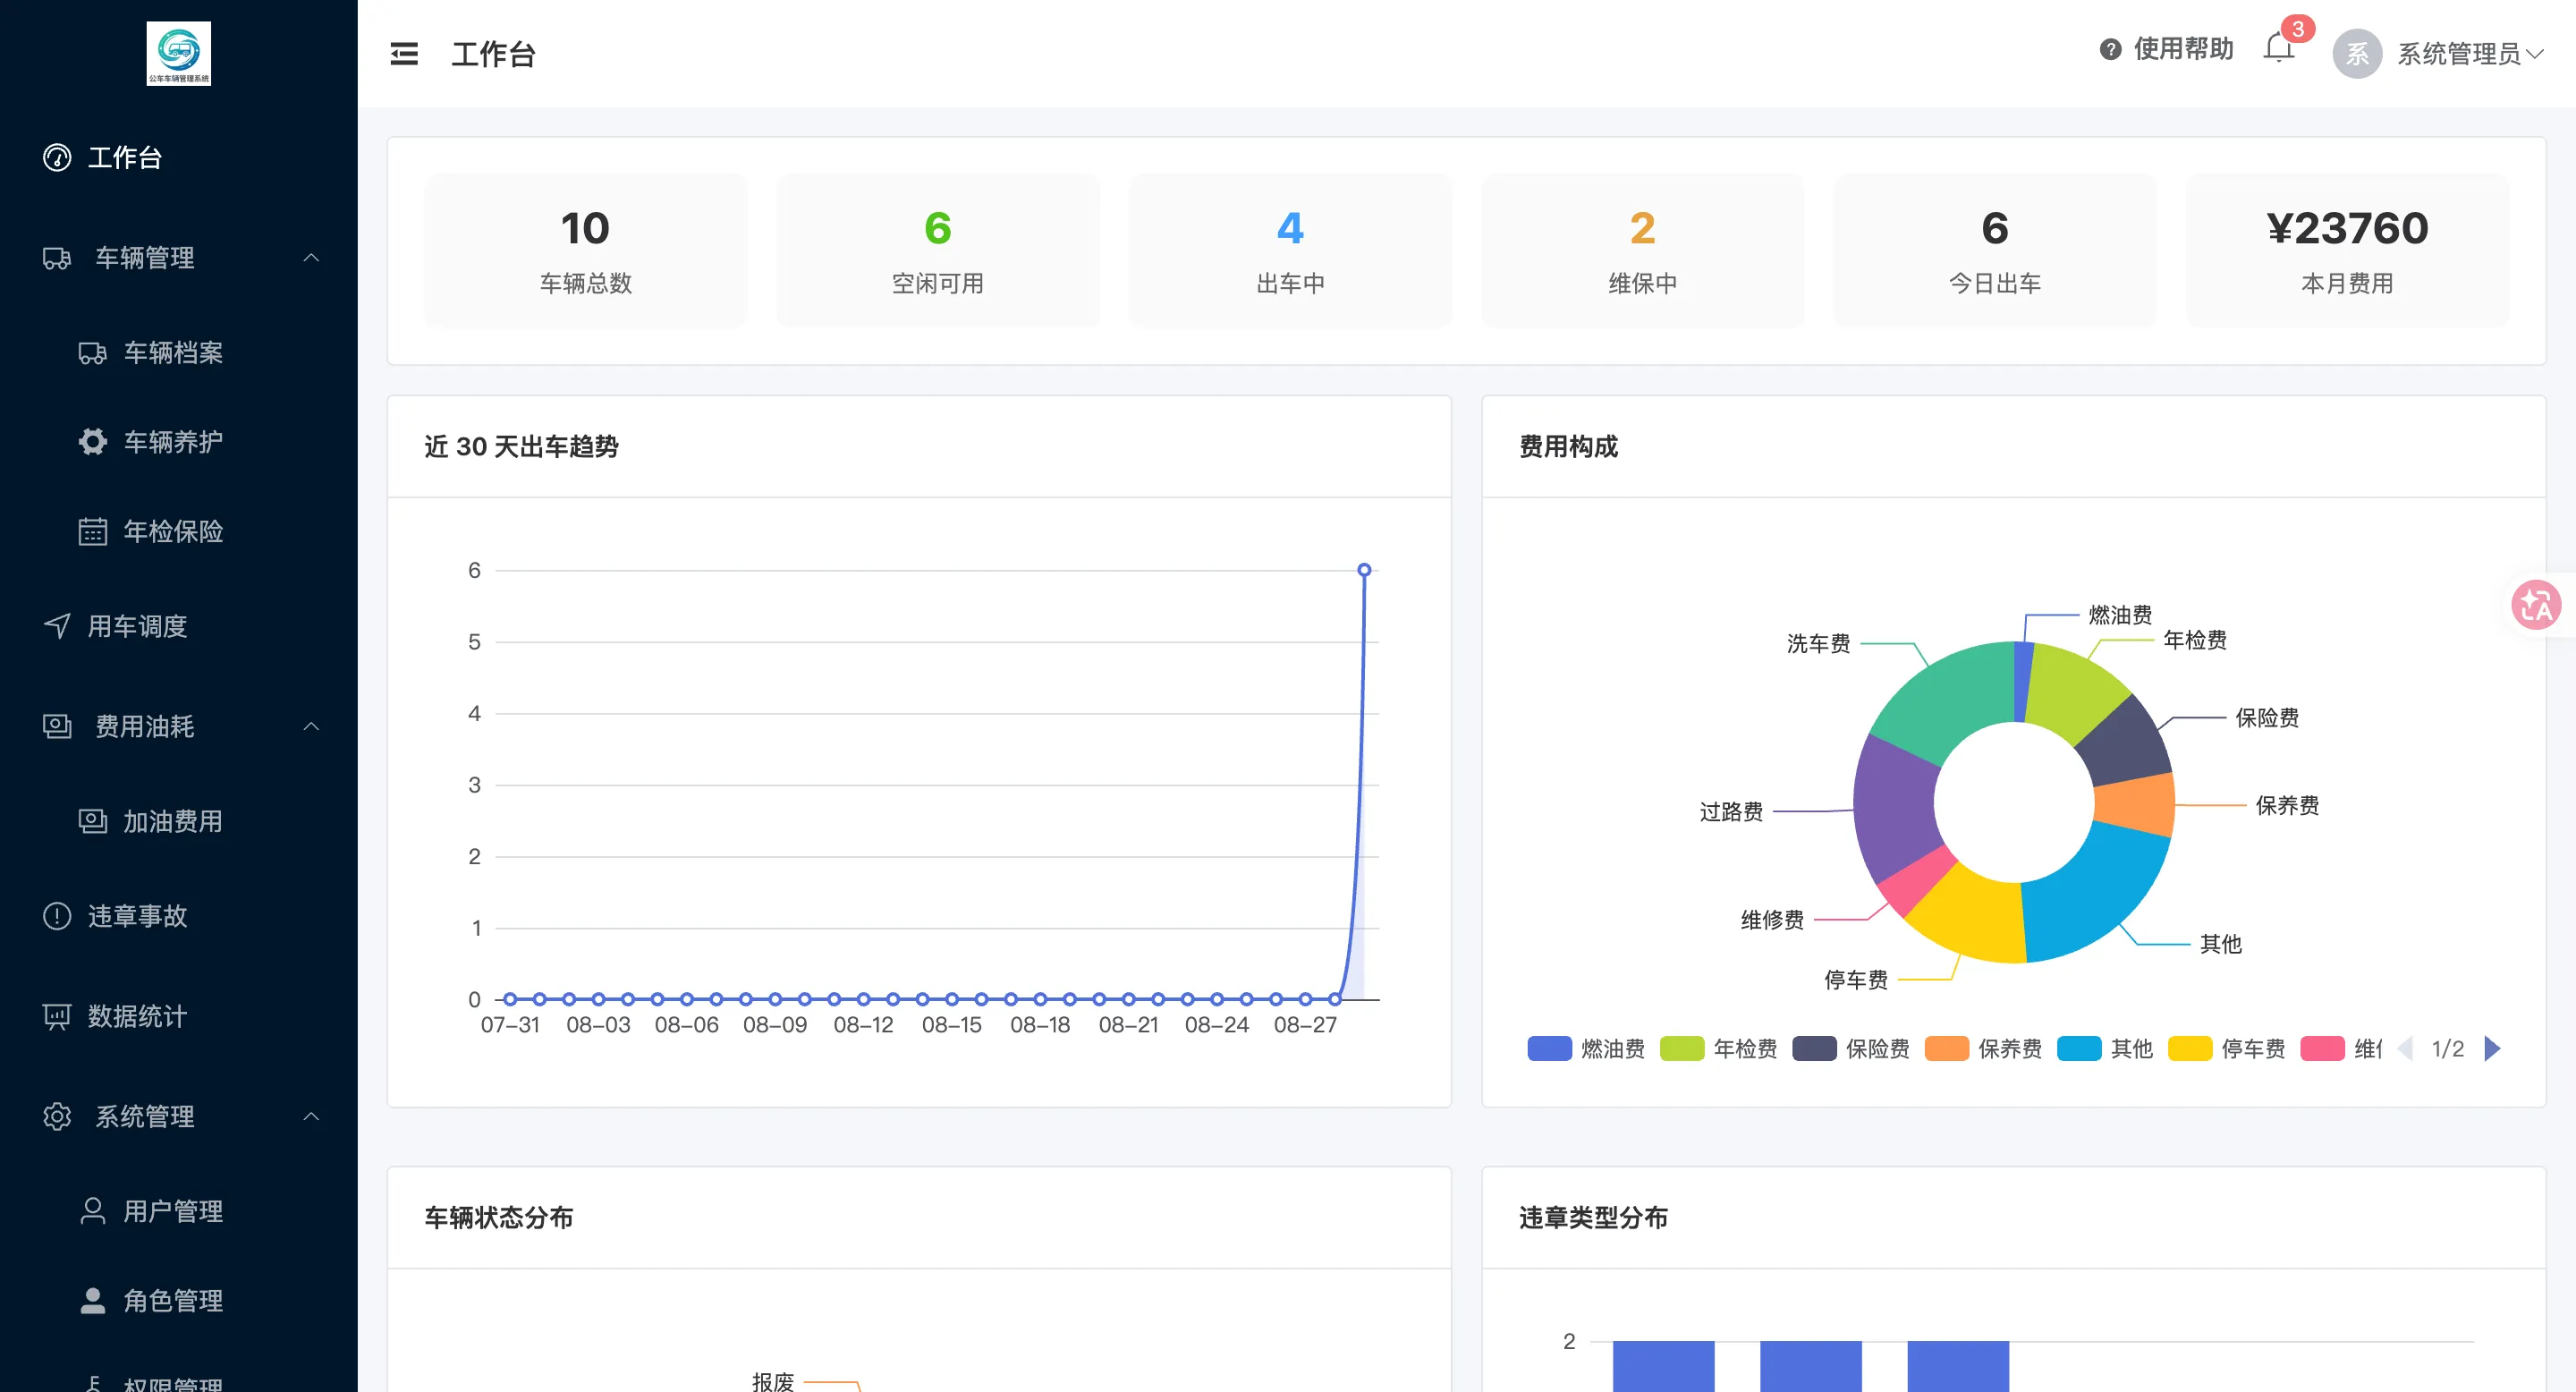Click the dashboard icon beside 工作台
This screenshot has height=1392, width=2576.
click(x=57, y=157)
